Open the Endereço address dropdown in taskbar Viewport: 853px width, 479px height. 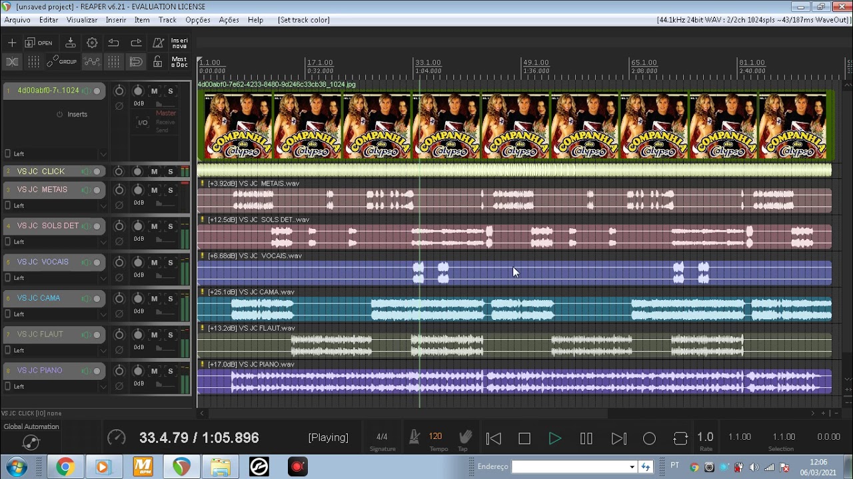pos(632,467)
